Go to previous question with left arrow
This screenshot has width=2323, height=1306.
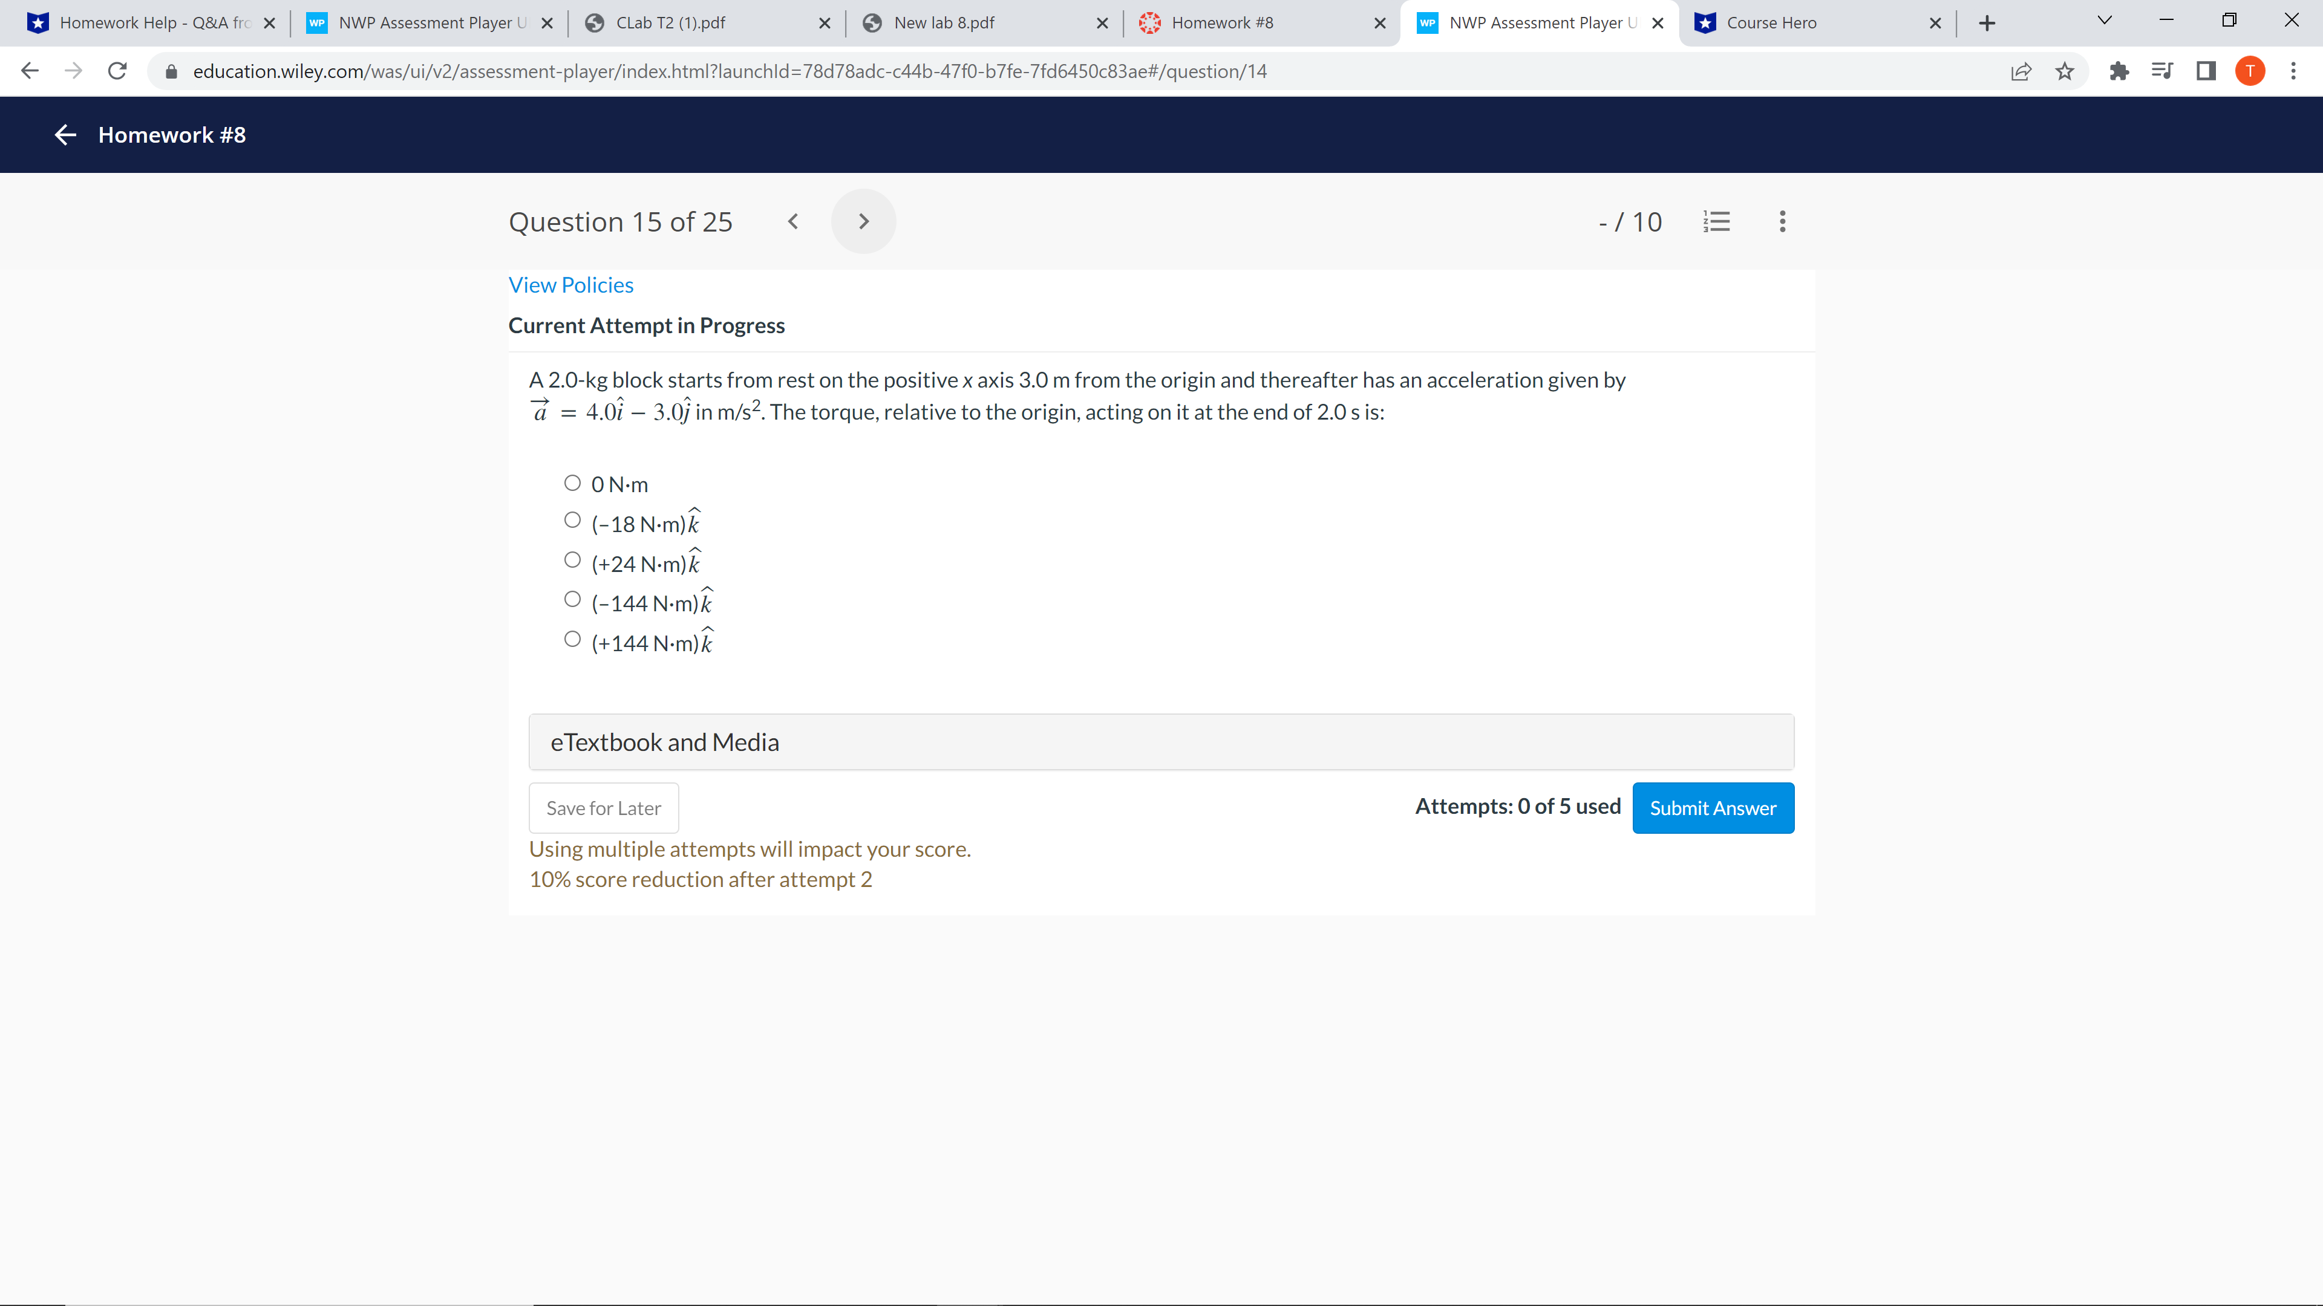click(x=792, y=221)
